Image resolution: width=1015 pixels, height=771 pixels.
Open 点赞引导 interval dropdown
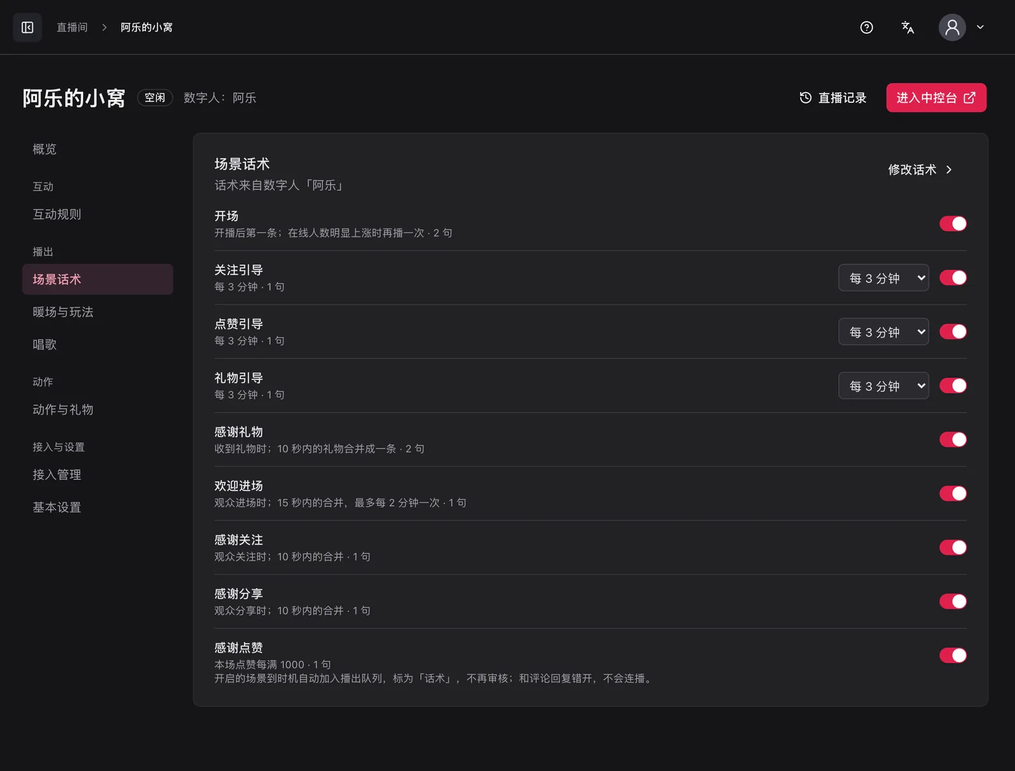point(884,332)
